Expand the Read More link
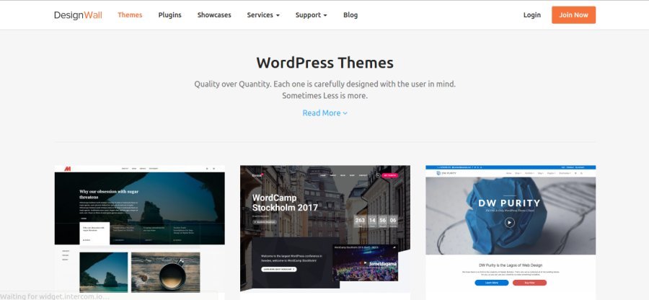Image resolution: width=649 pixels, height=300 pixels. point(325,113)
